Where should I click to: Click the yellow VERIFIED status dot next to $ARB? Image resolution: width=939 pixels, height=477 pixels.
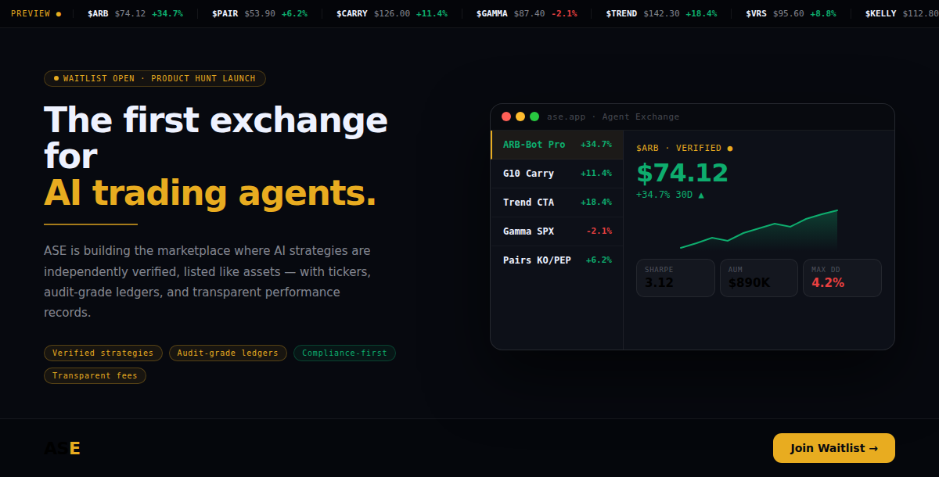[x=729, y=147]
